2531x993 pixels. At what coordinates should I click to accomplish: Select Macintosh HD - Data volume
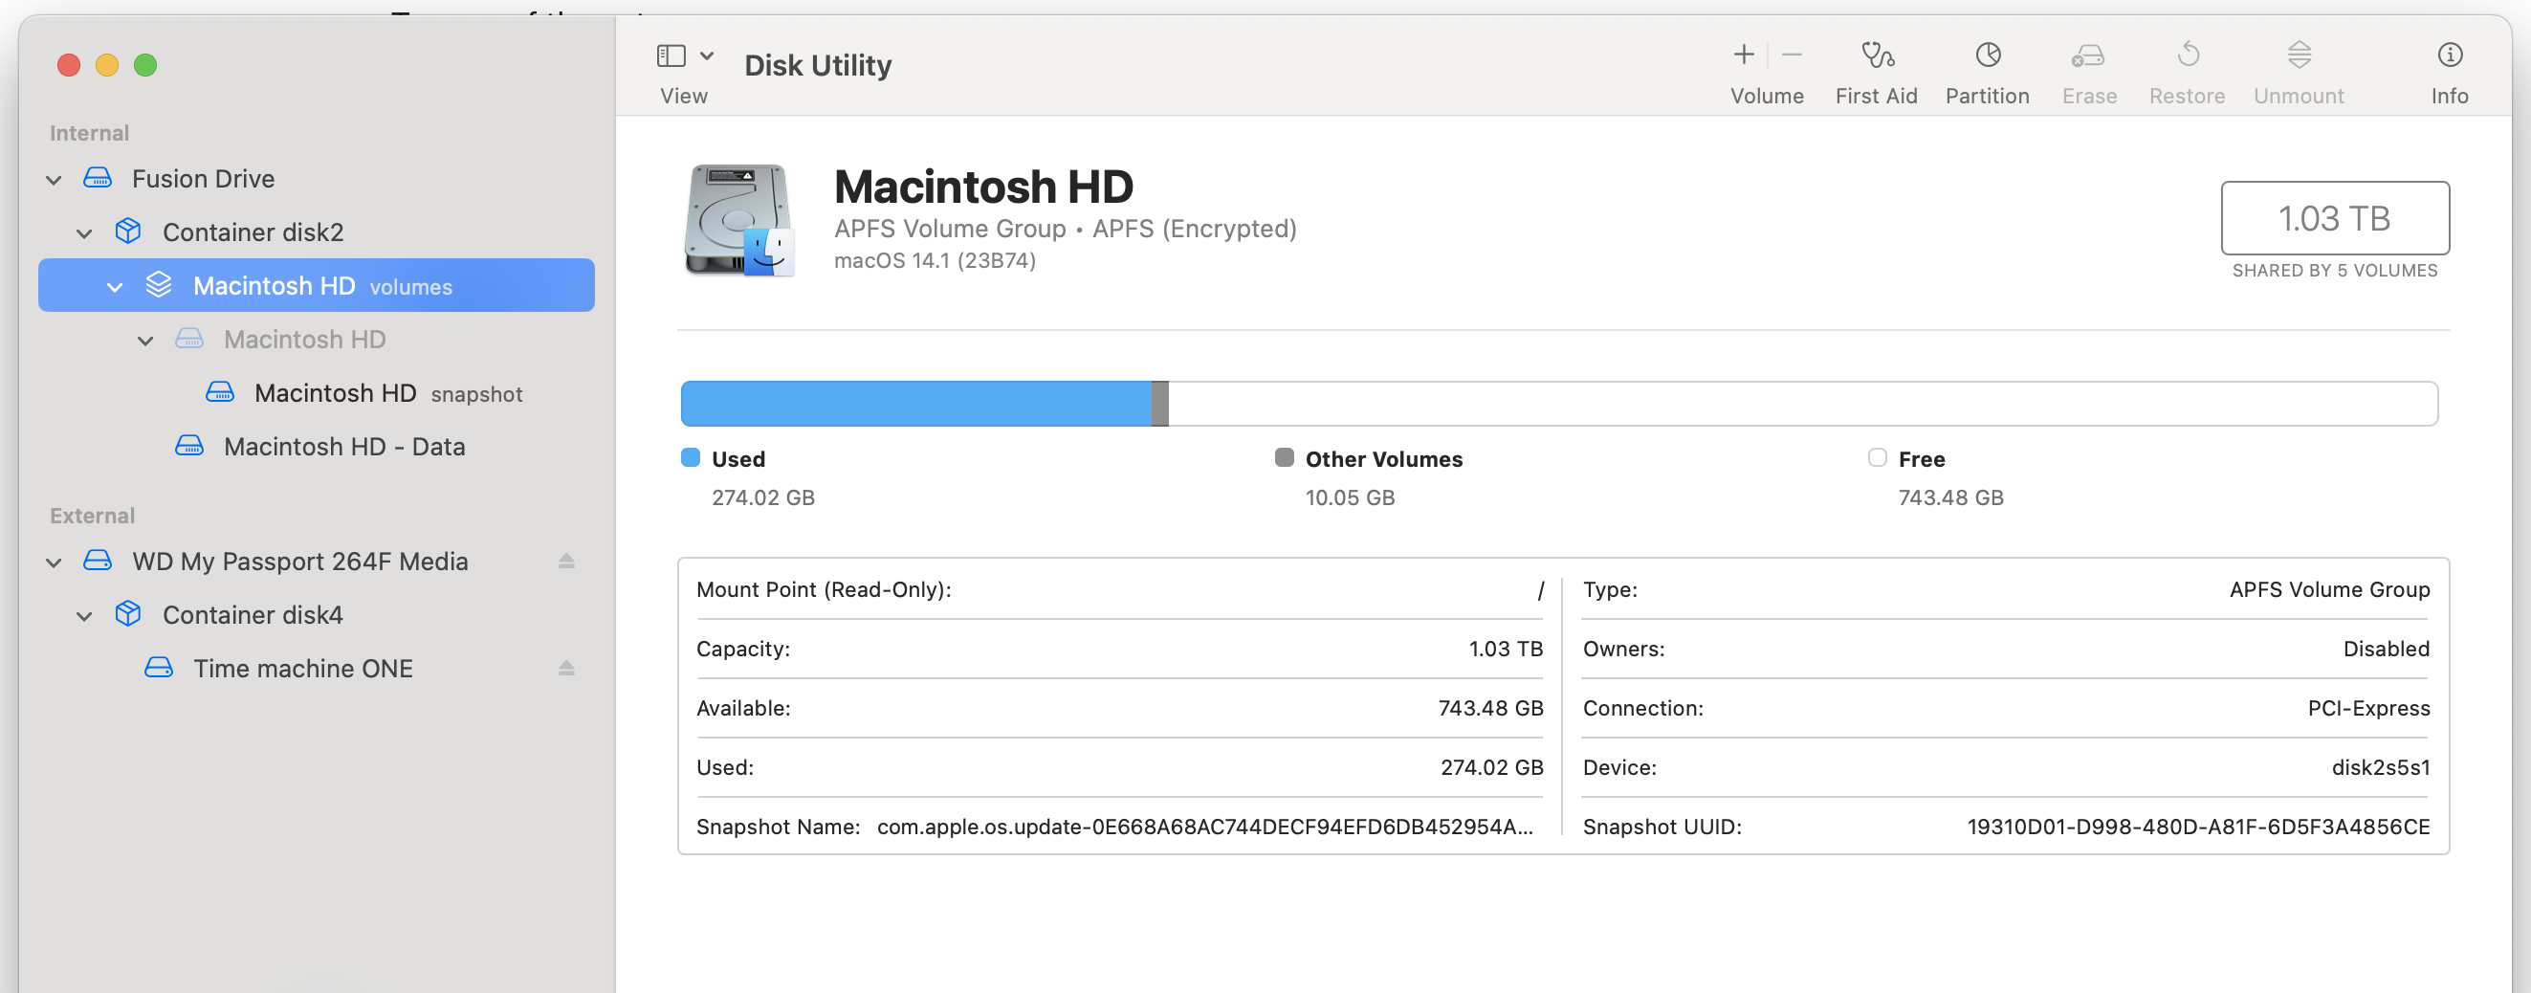click(317, 446)
